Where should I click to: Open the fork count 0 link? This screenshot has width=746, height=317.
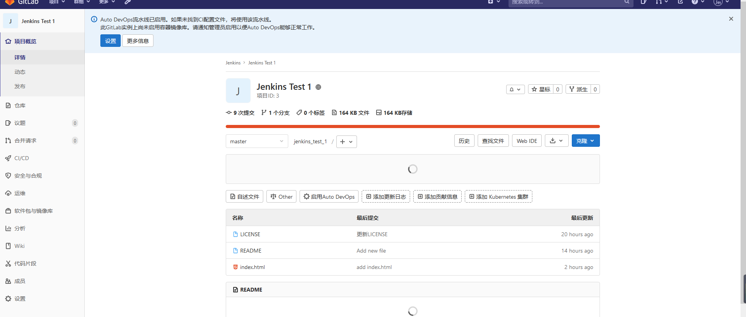coord(595,89)
